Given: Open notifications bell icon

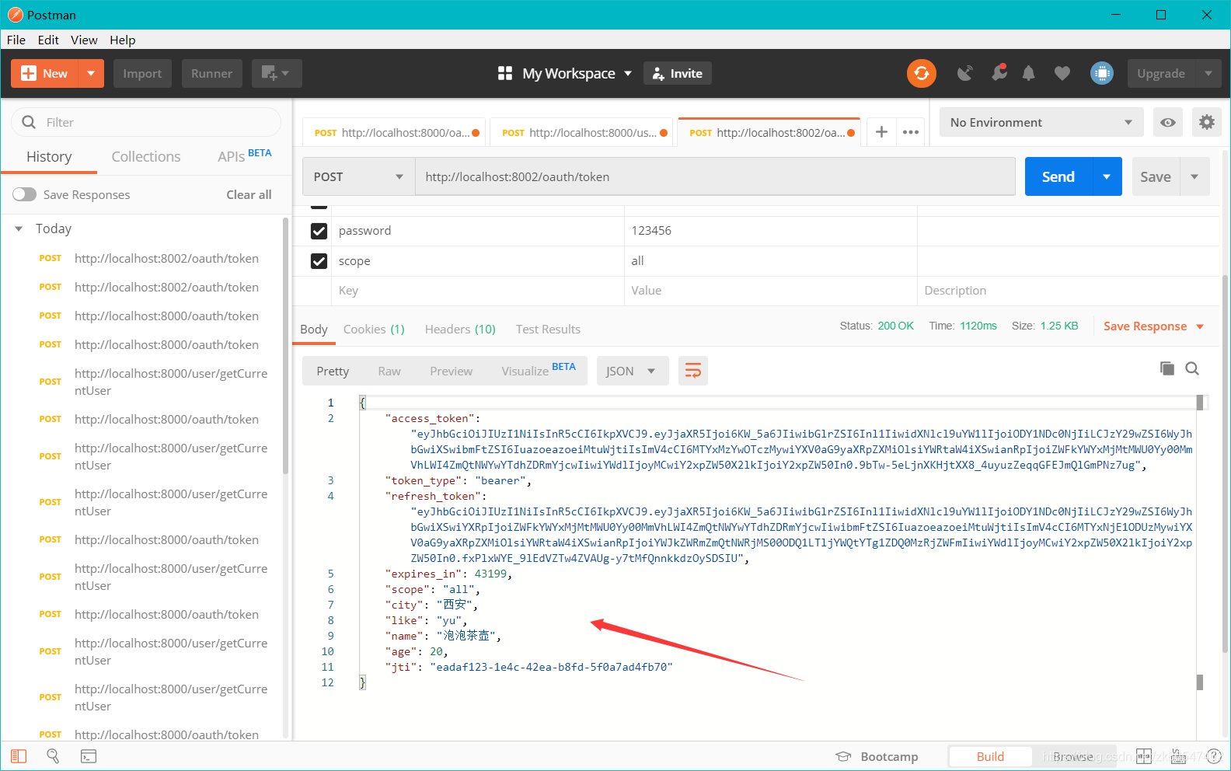Looking at the screenshot, I should pyautogui.click(x=1028, y=73).
